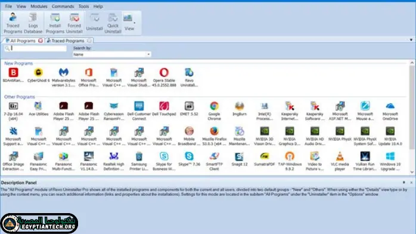The width and height of the screenshot is (416, 234).
Task: Click the Install Programs toolbar button
Action: (x=55, y=23)
